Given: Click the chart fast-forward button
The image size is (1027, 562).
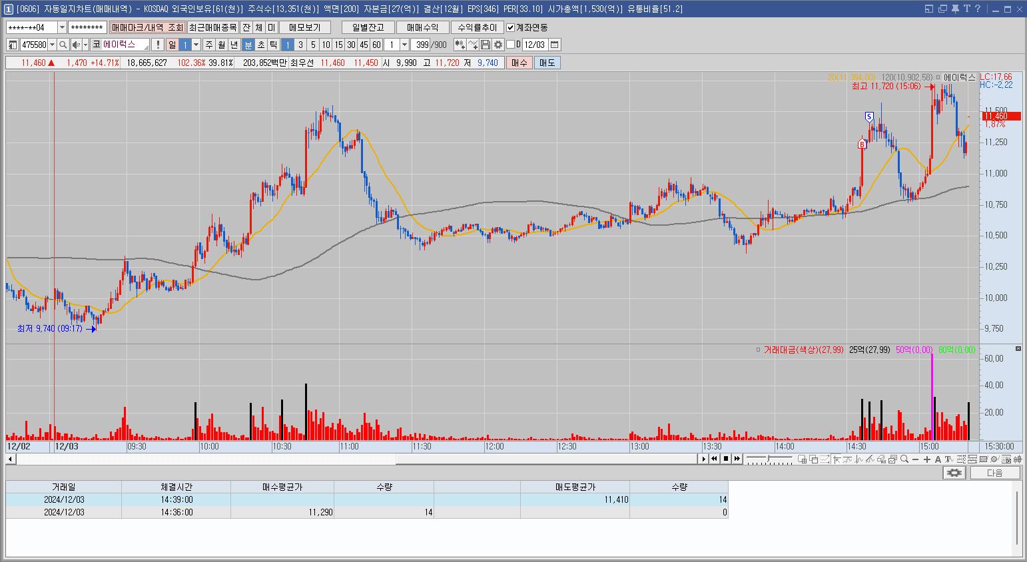Looking at the screenshot, I should (737, 459).
